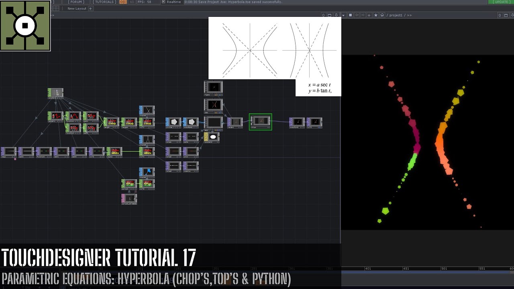Click the hyperbola render in viewer pane
Screen dimensions: 514x289
[427, 142]
